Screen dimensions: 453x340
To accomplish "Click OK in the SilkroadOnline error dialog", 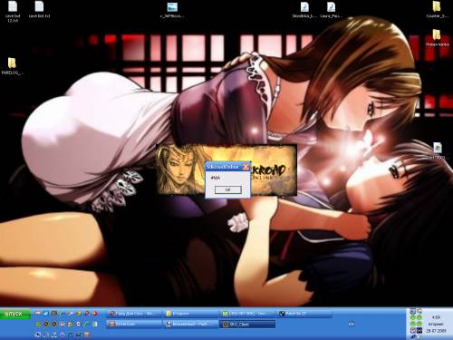I will coord(228,189).
